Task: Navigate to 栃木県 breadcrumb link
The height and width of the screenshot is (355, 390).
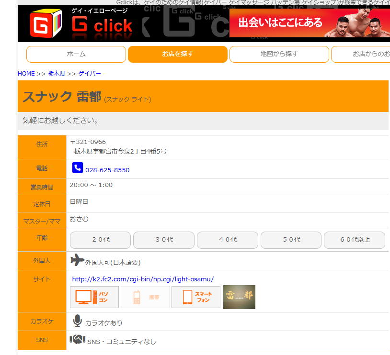Action: (57, 74)
